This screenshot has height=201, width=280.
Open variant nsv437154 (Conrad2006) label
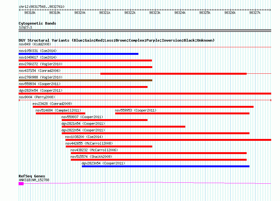point(40,71)
